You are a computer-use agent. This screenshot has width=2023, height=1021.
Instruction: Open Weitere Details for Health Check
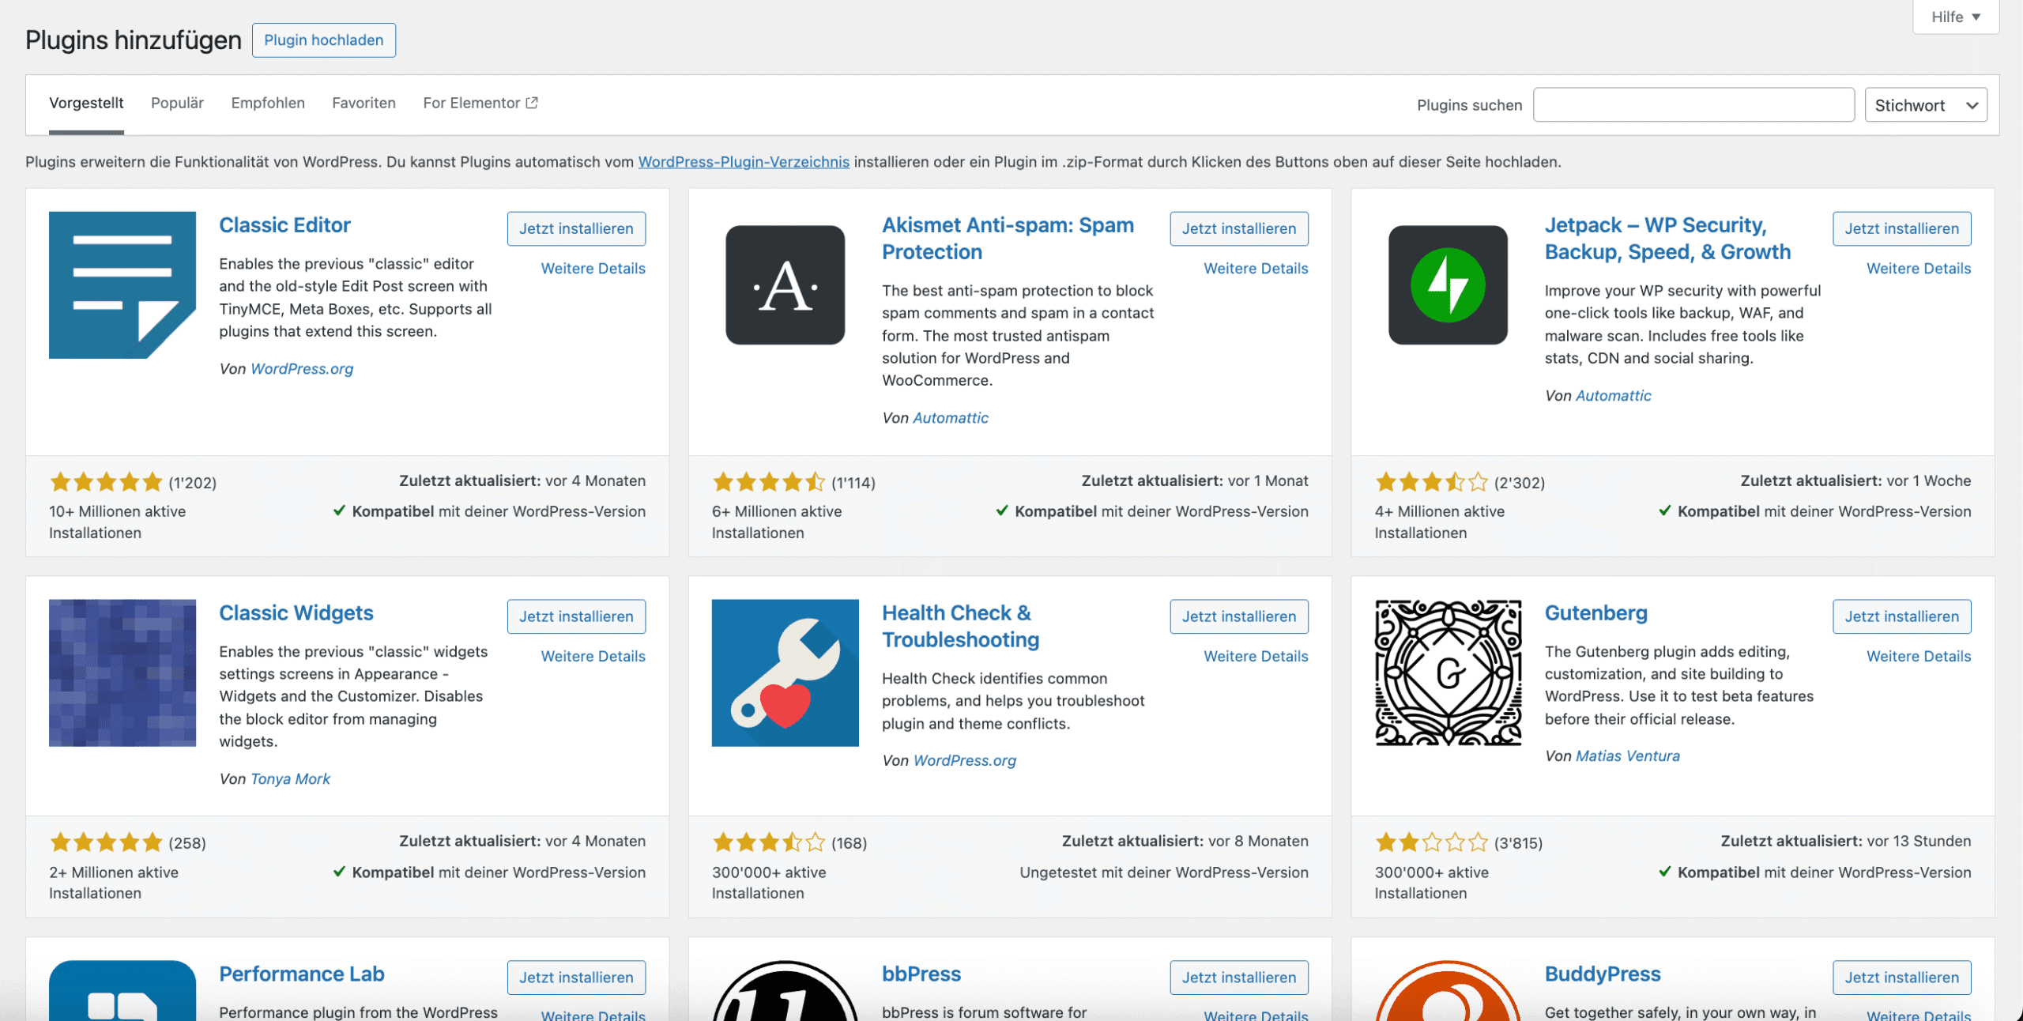[x=1256, y=657]
